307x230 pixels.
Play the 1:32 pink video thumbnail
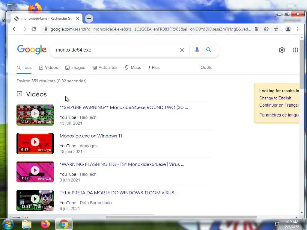pyautogui.click(x=35, y=172)
